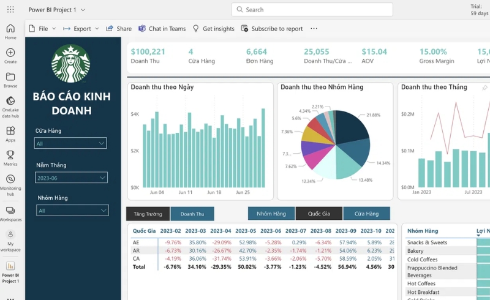
Task: Click the 2023-06 column header
Action: [x=271, y=231]
